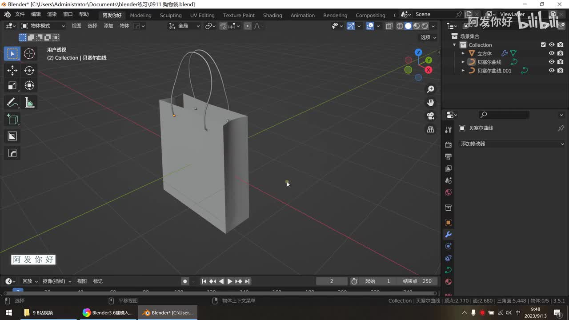The width and height of the screenshot is (569, 320).
Task: Expand the 贝塞尔曲线.001 outliner item
Action: pos(463,70)
